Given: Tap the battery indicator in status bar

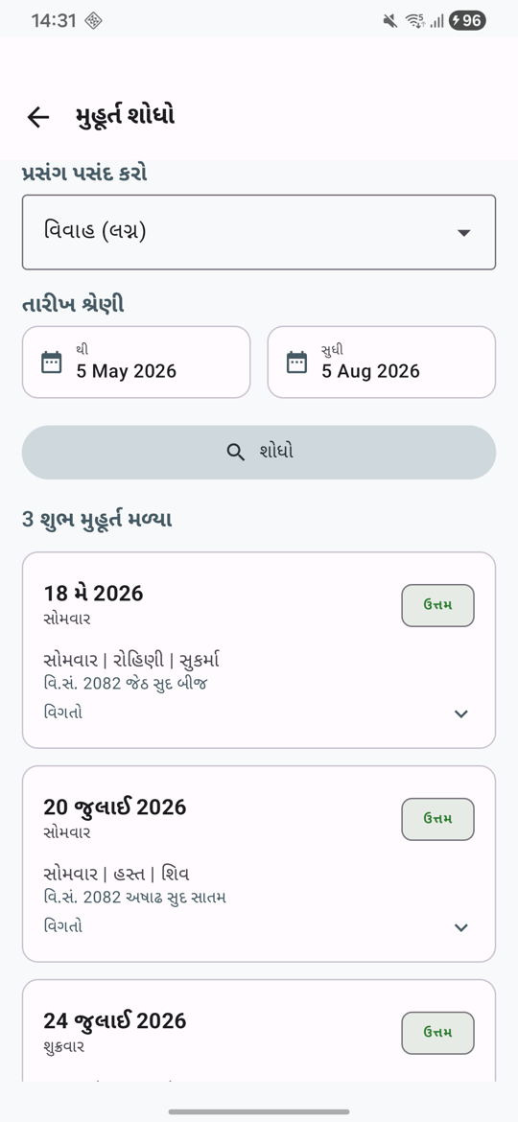Looking at the screenshot, I should click(x=467, y=21).
